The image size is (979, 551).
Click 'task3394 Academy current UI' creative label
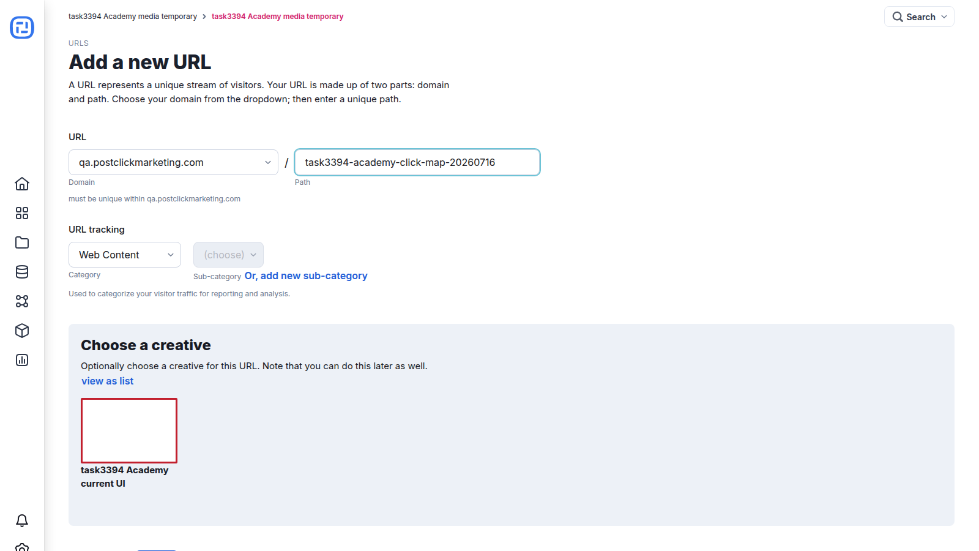coord(125,477)
